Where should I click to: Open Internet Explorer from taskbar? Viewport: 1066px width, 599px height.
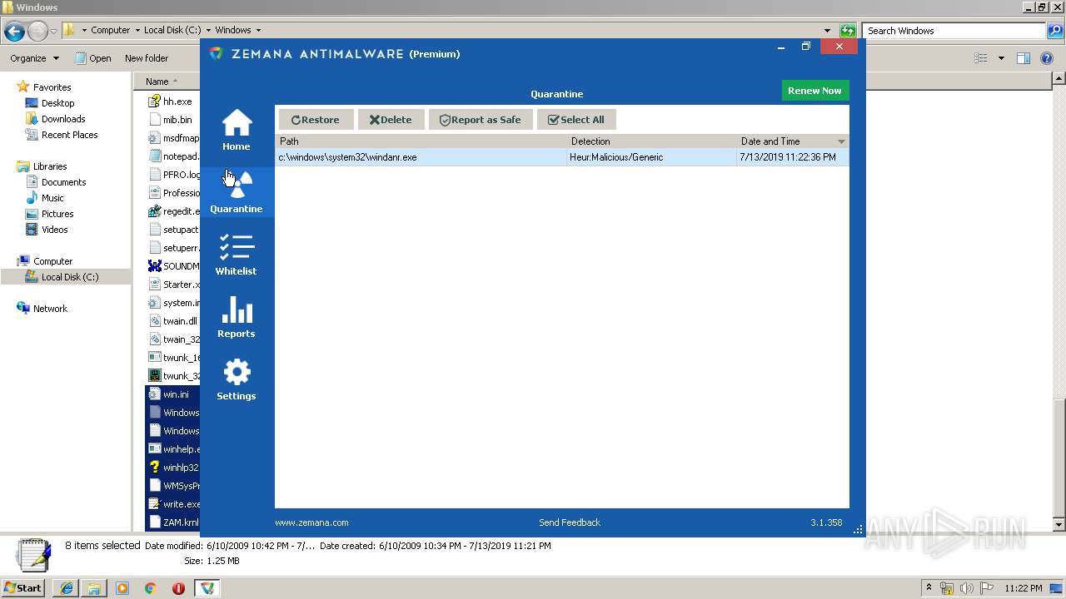click(67, 588)
